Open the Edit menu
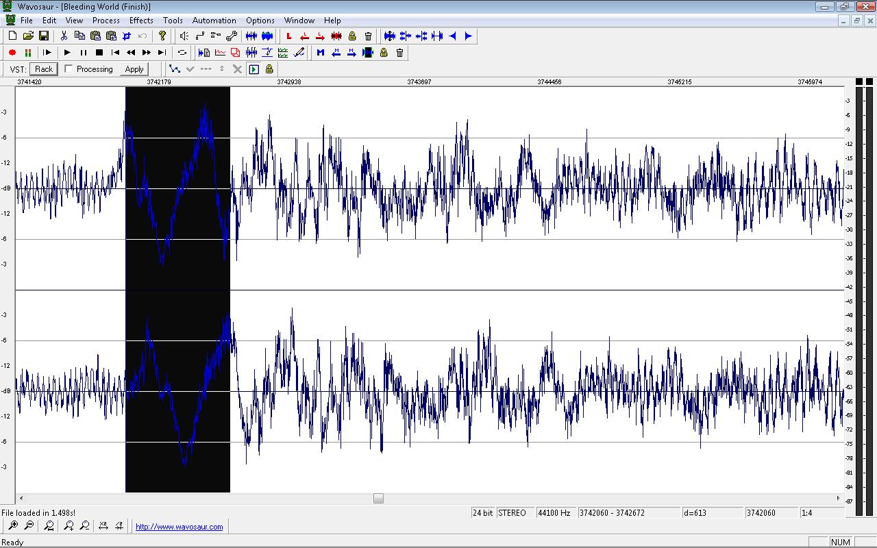 click(x=49, y=21)
